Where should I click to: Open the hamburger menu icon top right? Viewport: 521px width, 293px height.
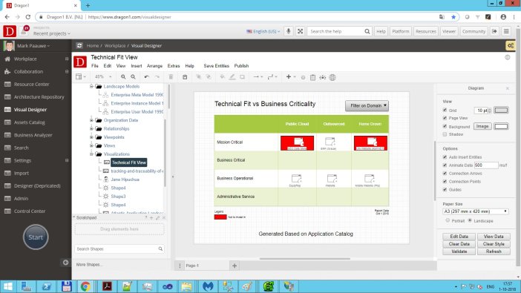[506, 31]
